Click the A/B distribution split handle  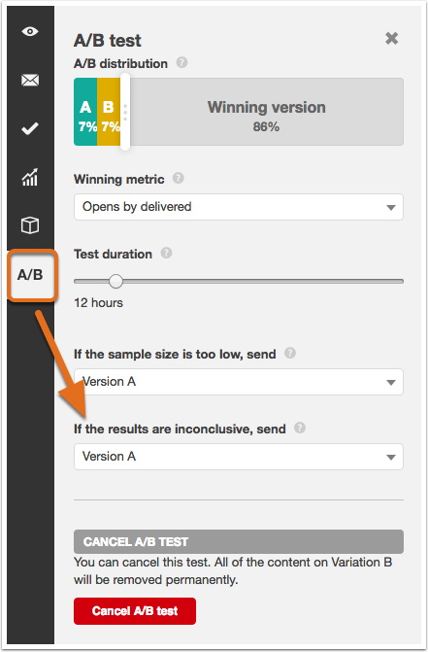coord(125,112)
